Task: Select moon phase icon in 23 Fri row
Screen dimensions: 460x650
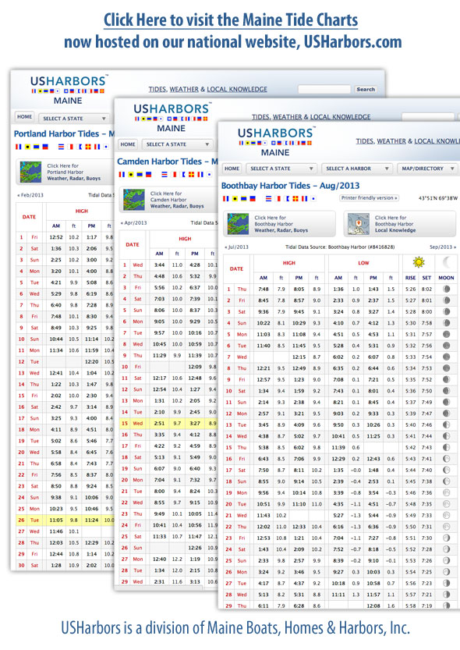Action: [446, 538]
